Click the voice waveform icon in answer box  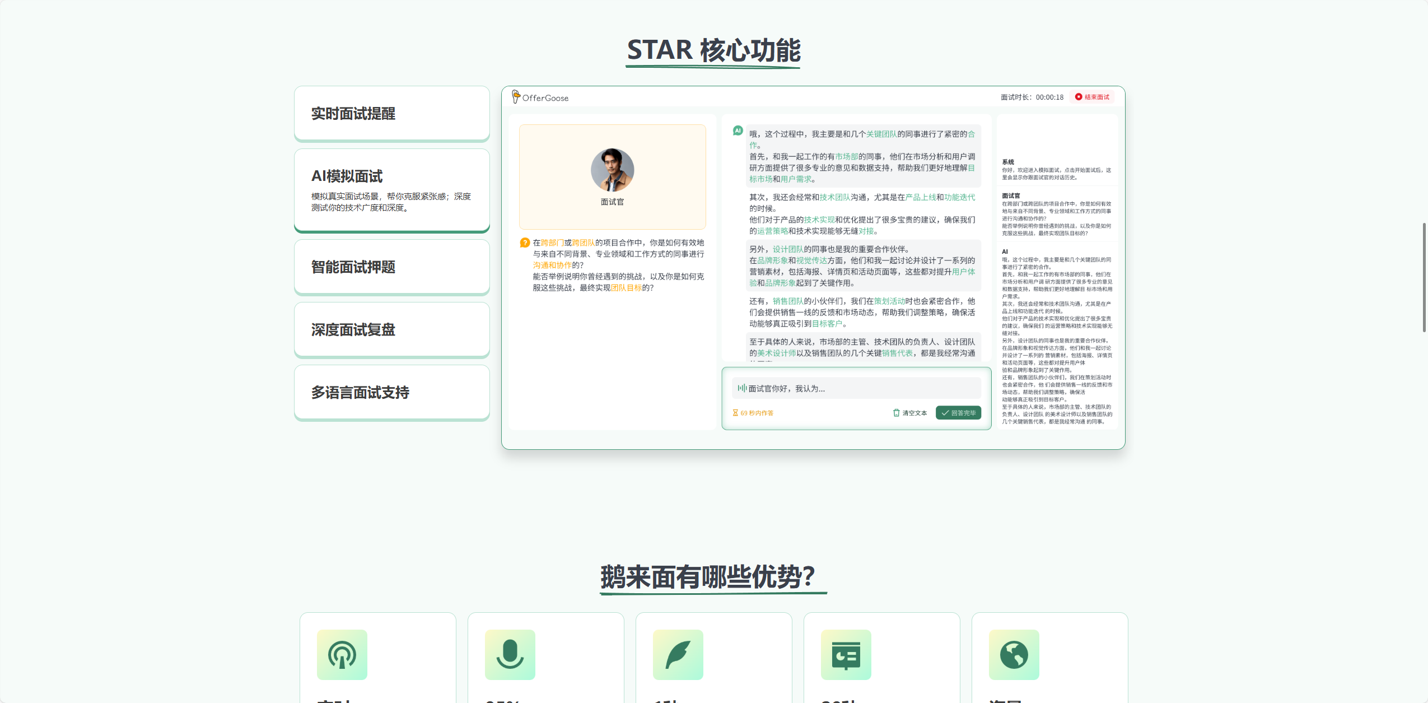[x=741, y=388]
